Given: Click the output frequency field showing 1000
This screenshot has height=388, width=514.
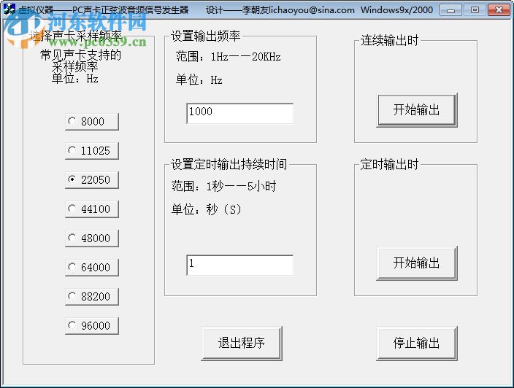Looking at the screenshot, I should (239, 113).
